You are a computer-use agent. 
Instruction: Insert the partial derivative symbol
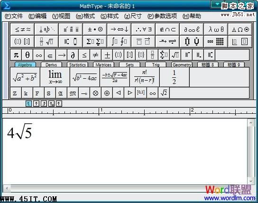point(73,55)
